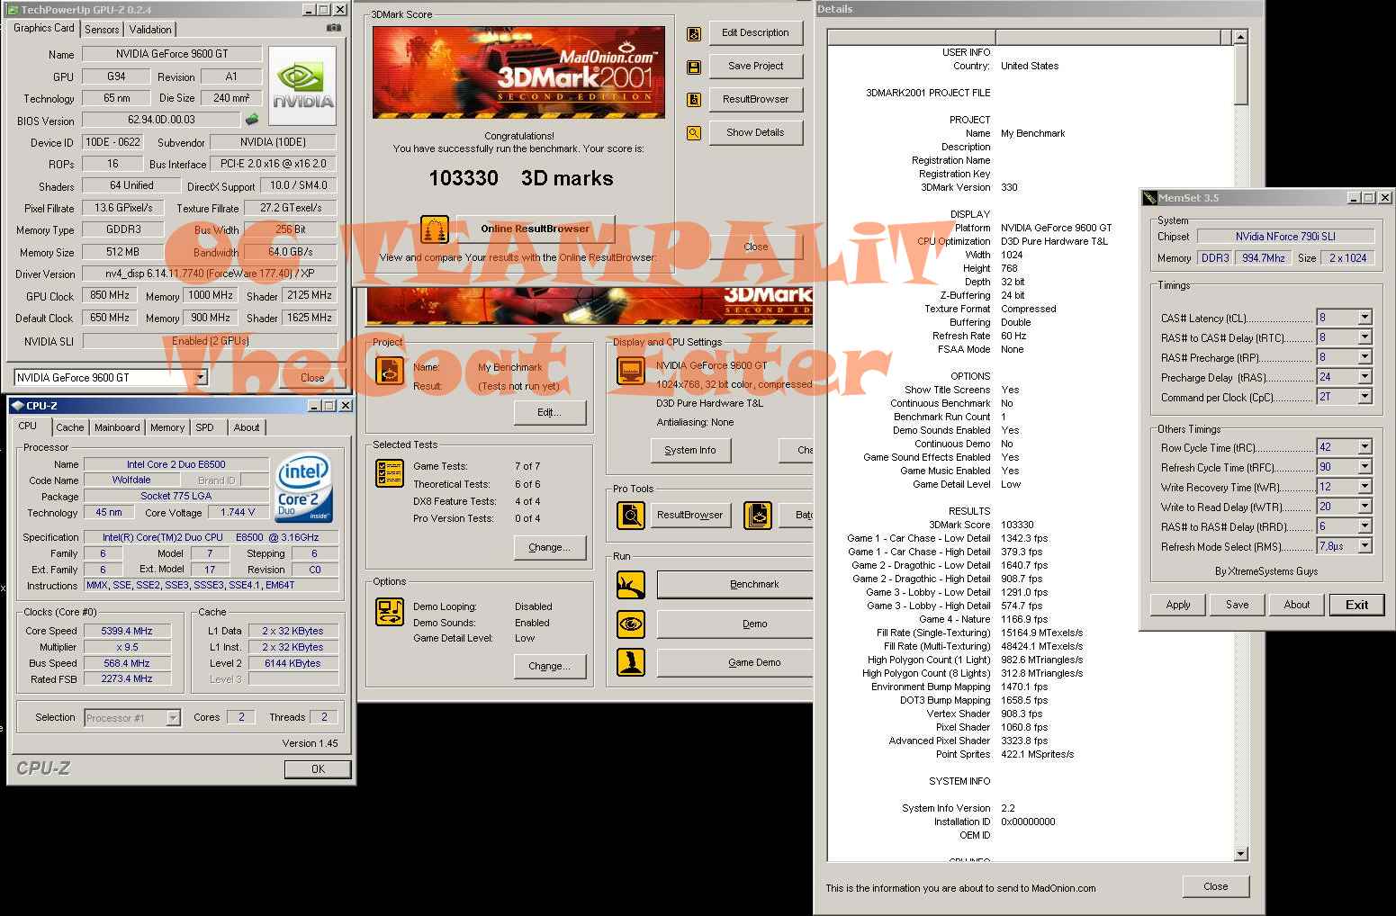Open the RAS# to RAS# Delay (tRRD) dropdown
Screen dimensions: 1396x916
click(x=1364, y=526)
